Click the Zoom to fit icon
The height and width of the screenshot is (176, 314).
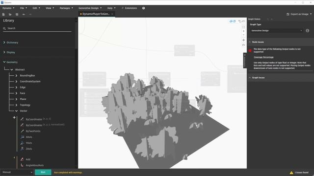[x=243, y=27]
